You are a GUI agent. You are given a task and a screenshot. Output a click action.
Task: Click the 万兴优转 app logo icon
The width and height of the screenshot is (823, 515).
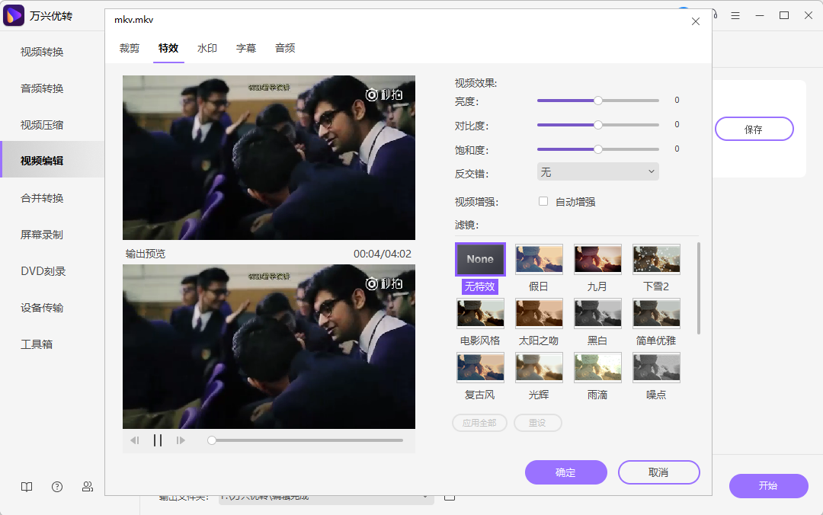13,15
